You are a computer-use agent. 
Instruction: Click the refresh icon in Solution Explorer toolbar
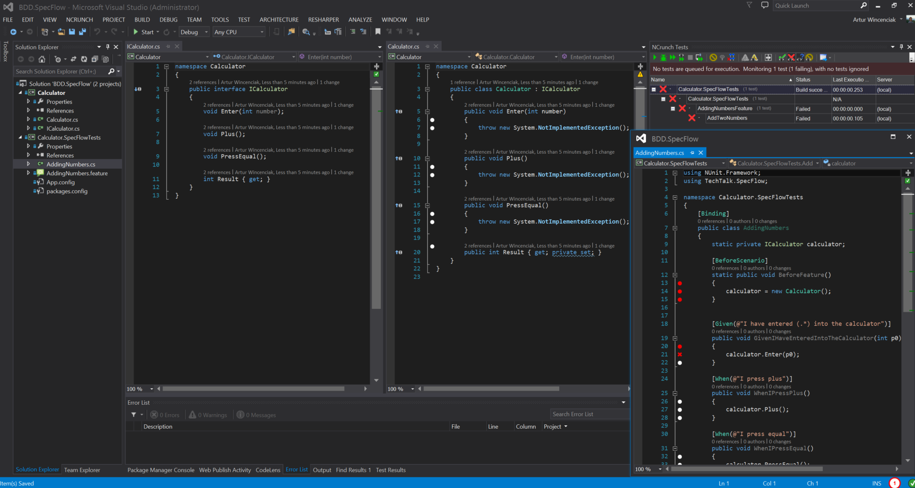84,59
